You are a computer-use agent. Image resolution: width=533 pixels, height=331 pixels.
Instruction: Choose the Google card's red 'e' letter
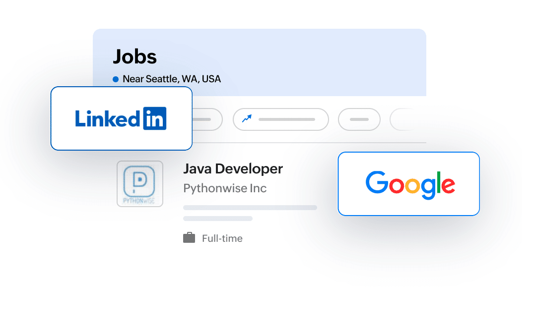(448, 184)
